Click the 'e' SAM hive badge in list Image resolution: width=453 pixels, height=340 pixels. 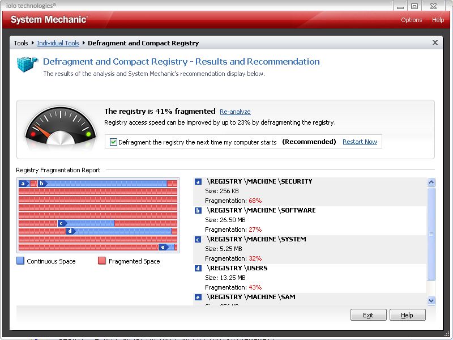pyautogui.click(x=198, y=297)
